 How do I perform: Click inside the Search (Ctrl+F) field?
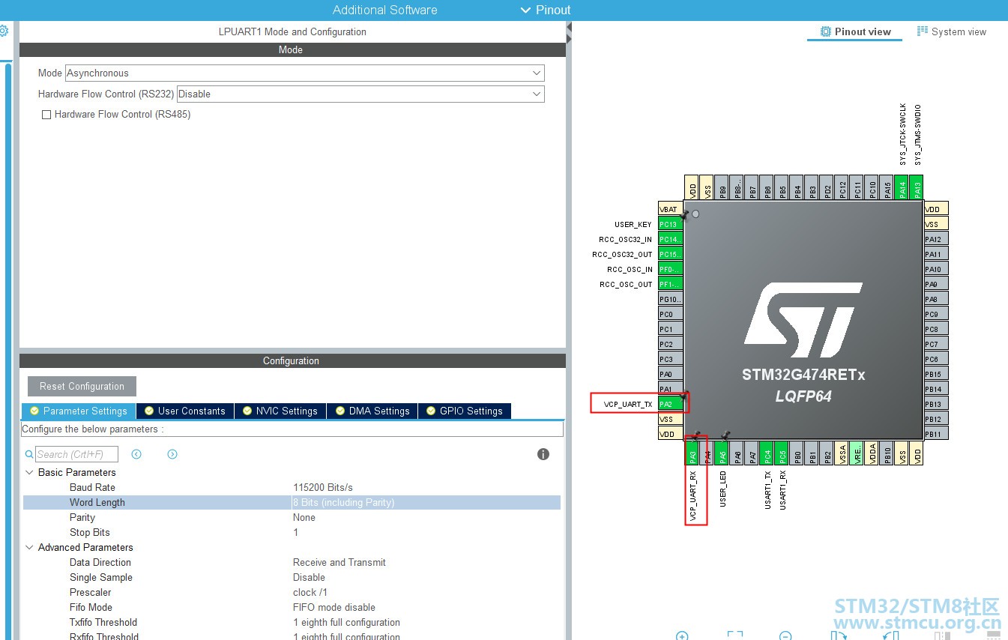(76, 454)
